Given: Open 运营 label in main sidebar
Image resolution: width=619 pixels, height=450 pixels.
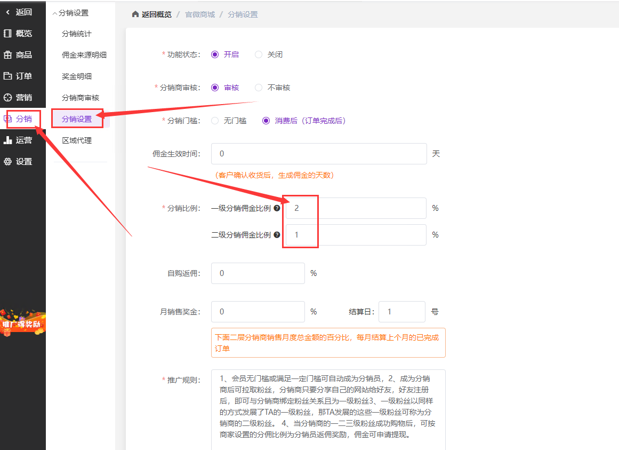Looking at the screenshot, I should tap(23, 140).
